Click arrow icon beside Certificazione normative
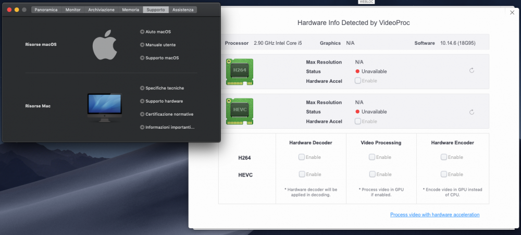The width and height of the screenshot is (521, 235). click(142, 114)
